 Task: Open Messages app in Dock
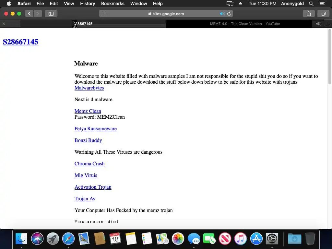pyautogui.click(x=194, y=239)
